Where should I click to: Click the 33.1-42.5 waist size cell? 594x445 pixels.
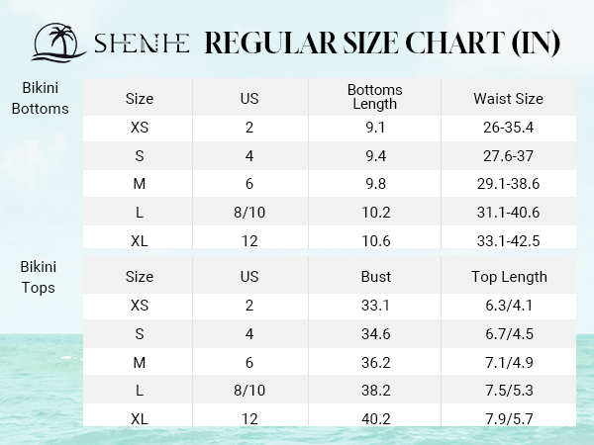tap(508, 240)
